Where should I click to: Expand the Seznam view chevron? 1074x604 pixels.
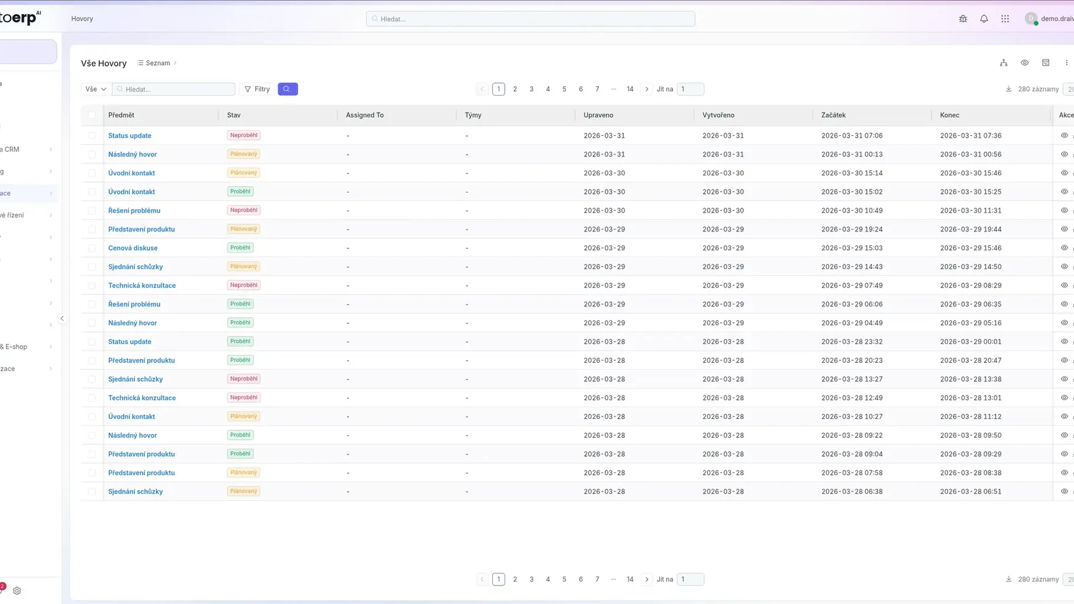pos(175,63)
